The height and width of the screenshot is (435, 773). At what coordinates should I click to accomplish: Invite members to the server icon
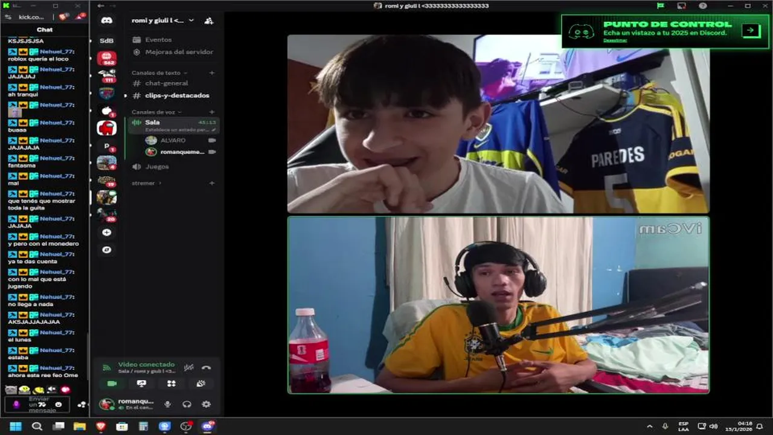click(208, 21)
